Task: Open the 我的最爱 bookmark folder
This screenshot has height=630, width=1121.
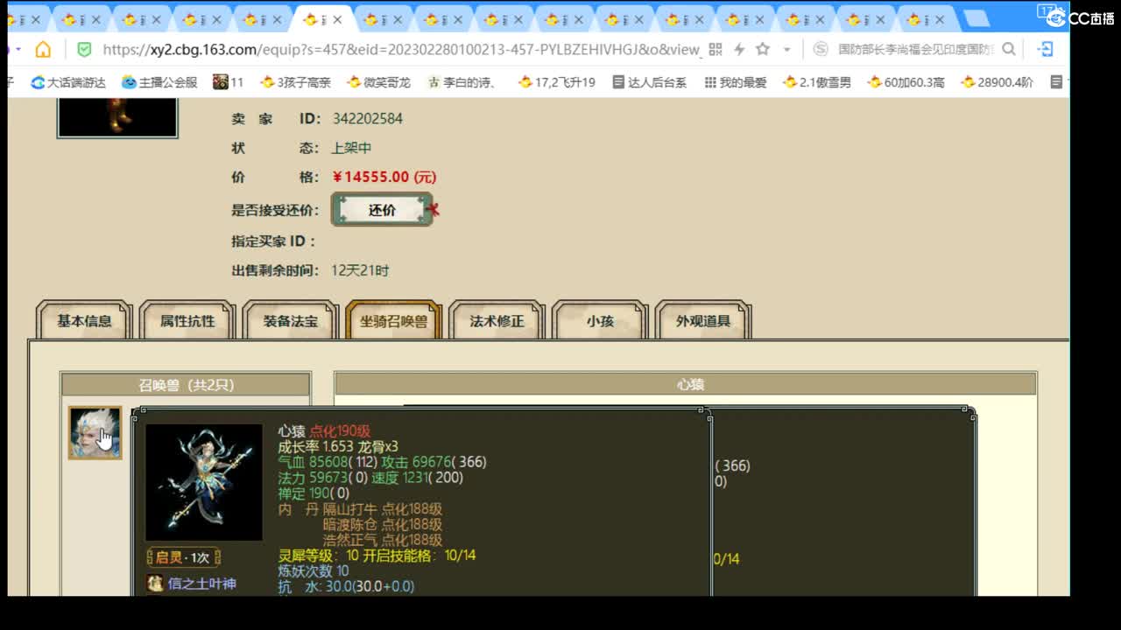Action: pos(736,82)
